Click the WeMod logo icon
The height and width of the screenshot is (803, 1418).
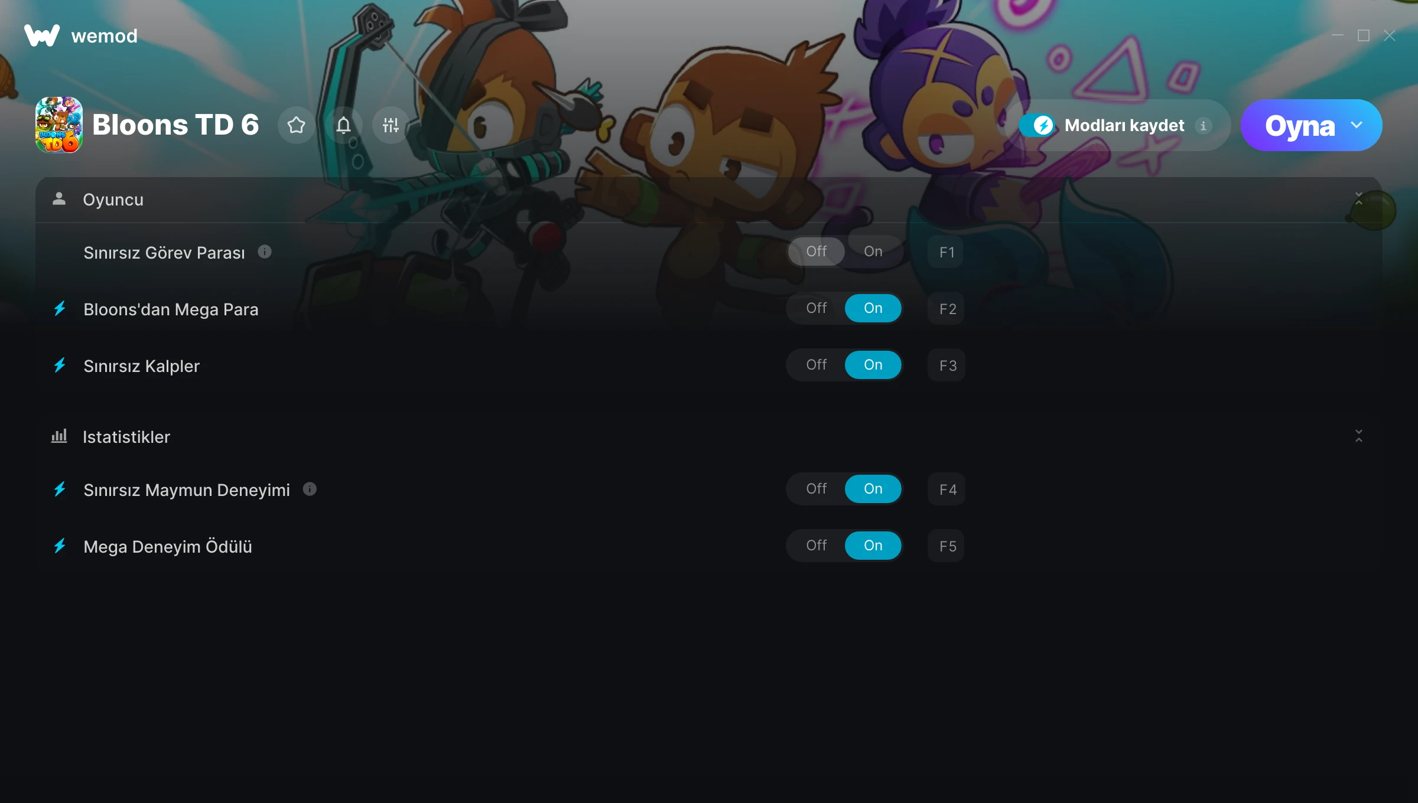pos(41,35)
